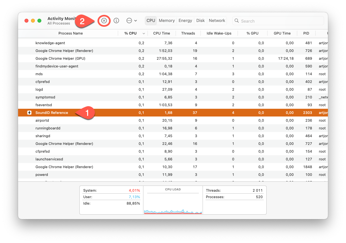Click the Threads value 37

point(195,113)
